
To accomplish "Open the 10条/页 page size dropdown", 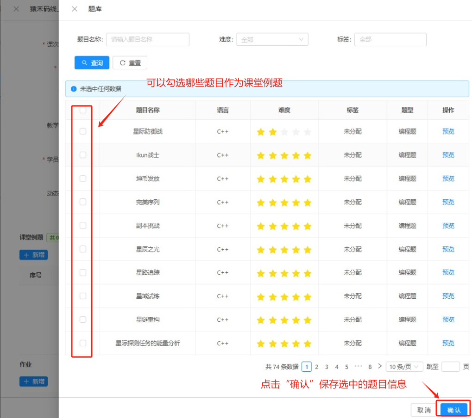I will click(x=404, y=367).
